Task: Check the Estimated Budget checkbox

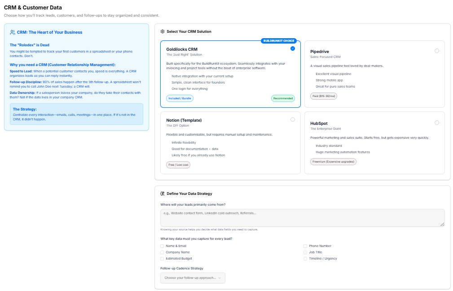Action: (162, 259)
